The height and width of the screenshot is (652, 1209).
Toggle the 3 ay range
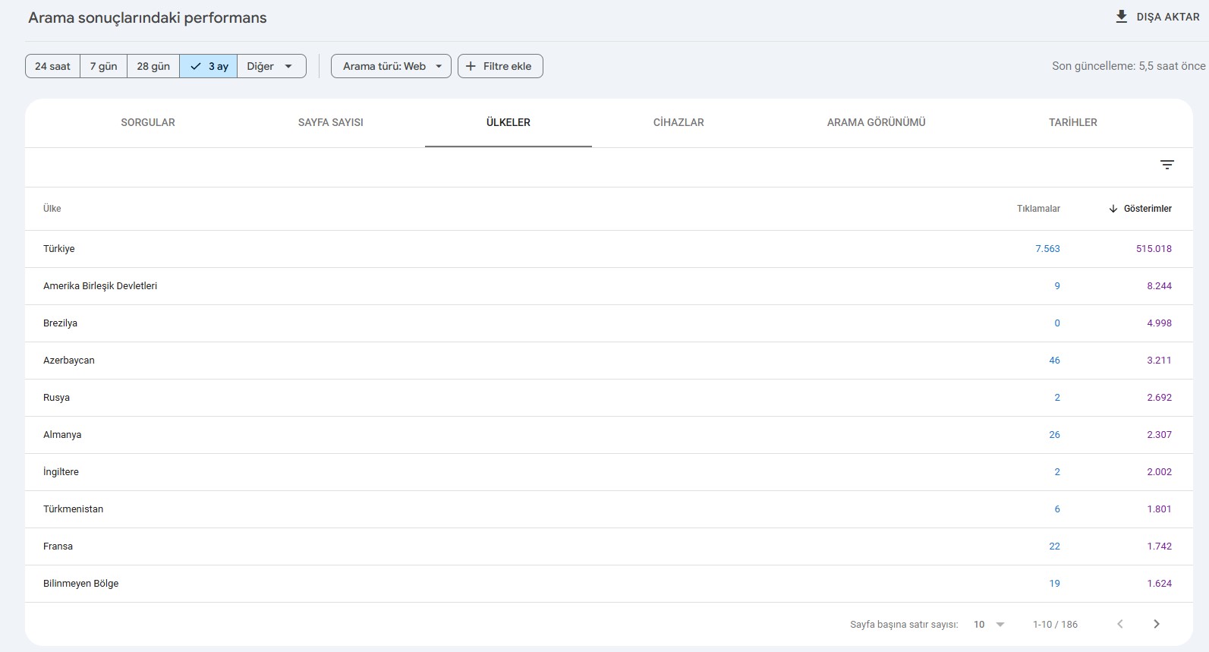(x=209, y=66)
